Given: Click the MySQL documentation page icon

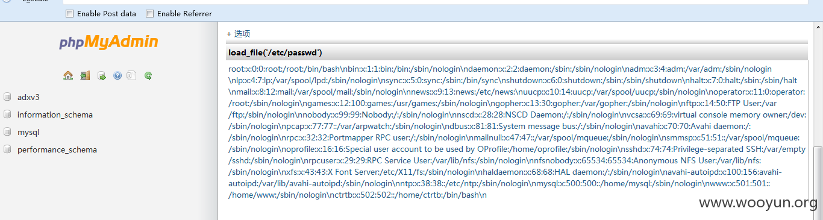Looking at the screenshot, I should [132, 76].
